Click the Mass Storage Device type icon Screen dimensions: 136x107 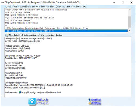click(20, 41)
